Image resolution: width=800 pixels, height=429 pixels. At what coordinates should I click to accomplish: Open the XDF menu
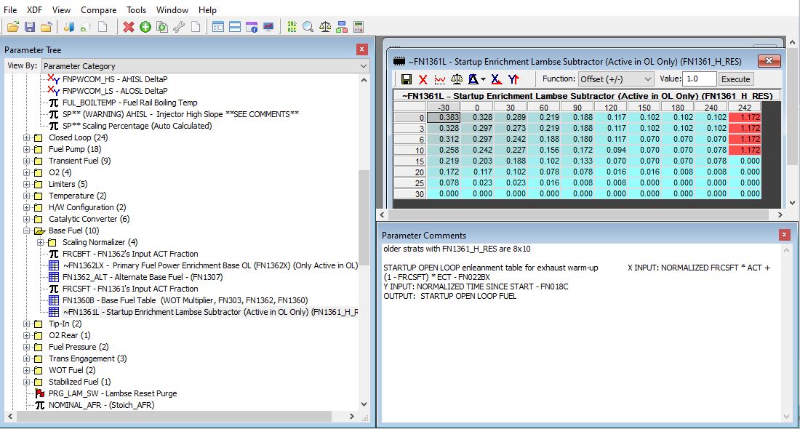[x=34, y=9]
